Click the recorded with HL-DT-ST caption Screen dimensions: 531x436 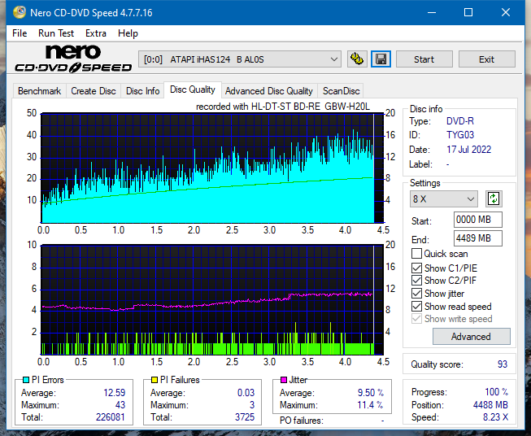pyautogui.click(x=283, y=107)
